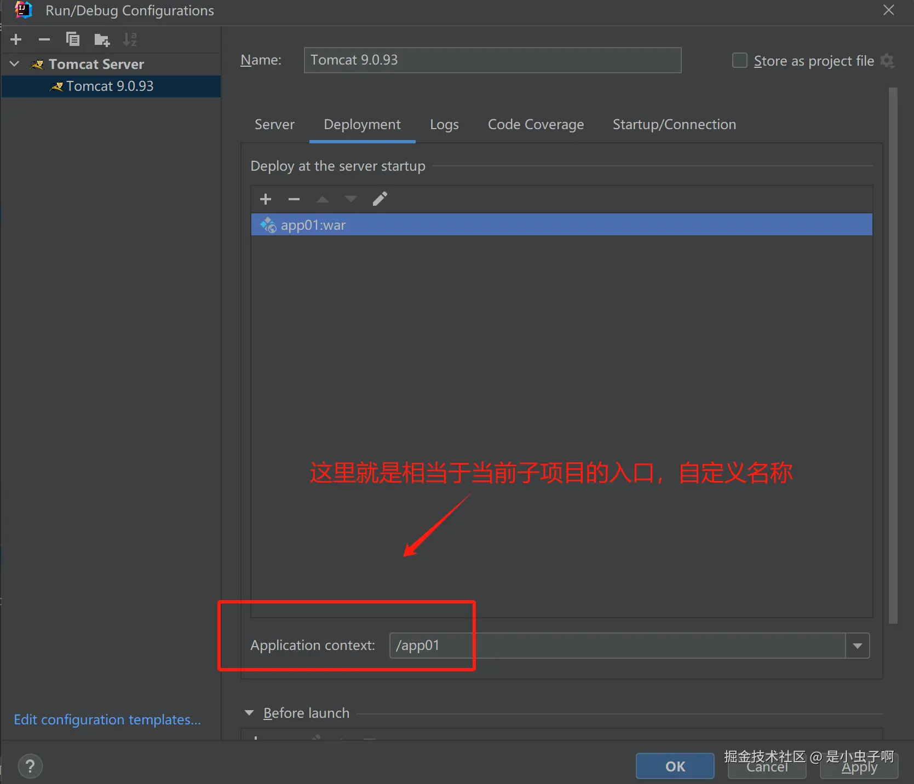The height and width of the screenshot is (784, 914).
Task: Collapse the Before launch section
Action: click(x=249, y=713)
